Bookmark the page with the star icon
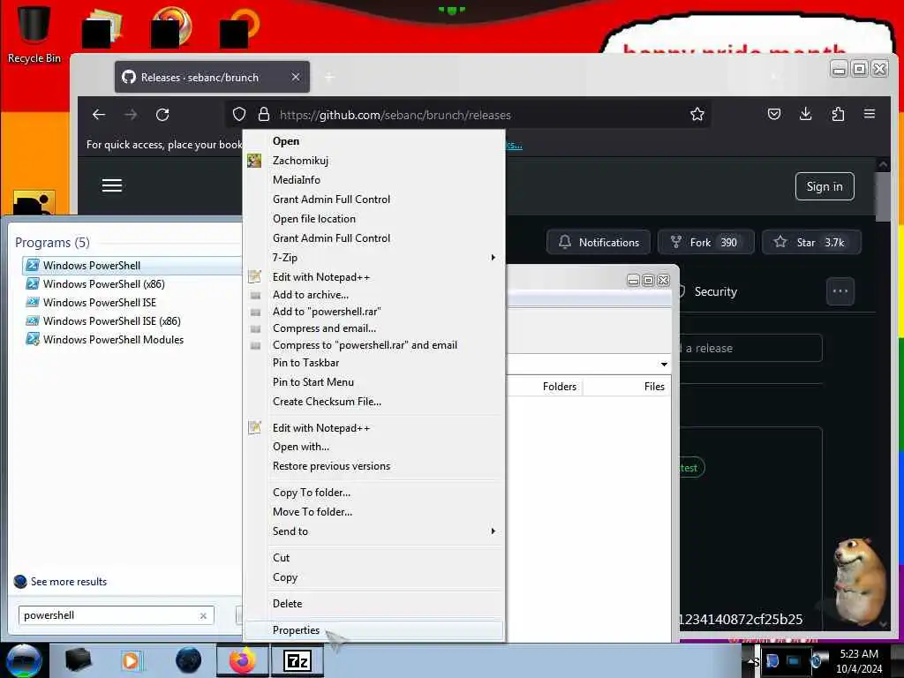This screenshot has width=904, height=678. (697, 114)
